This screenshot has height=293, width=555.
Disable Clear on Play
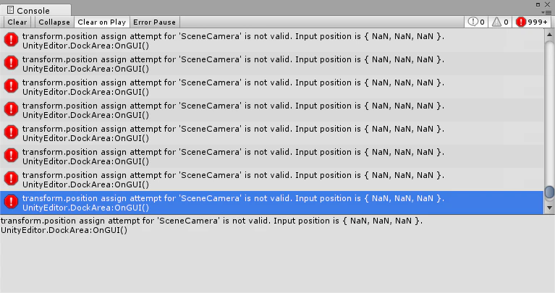pos(102,22)
